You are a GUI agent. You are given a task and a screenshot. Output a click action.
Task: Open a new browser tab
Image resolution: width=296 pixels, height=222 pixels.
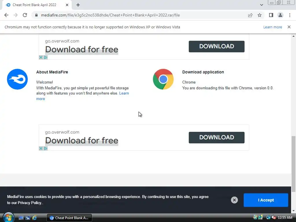click(x=78, y=5)
